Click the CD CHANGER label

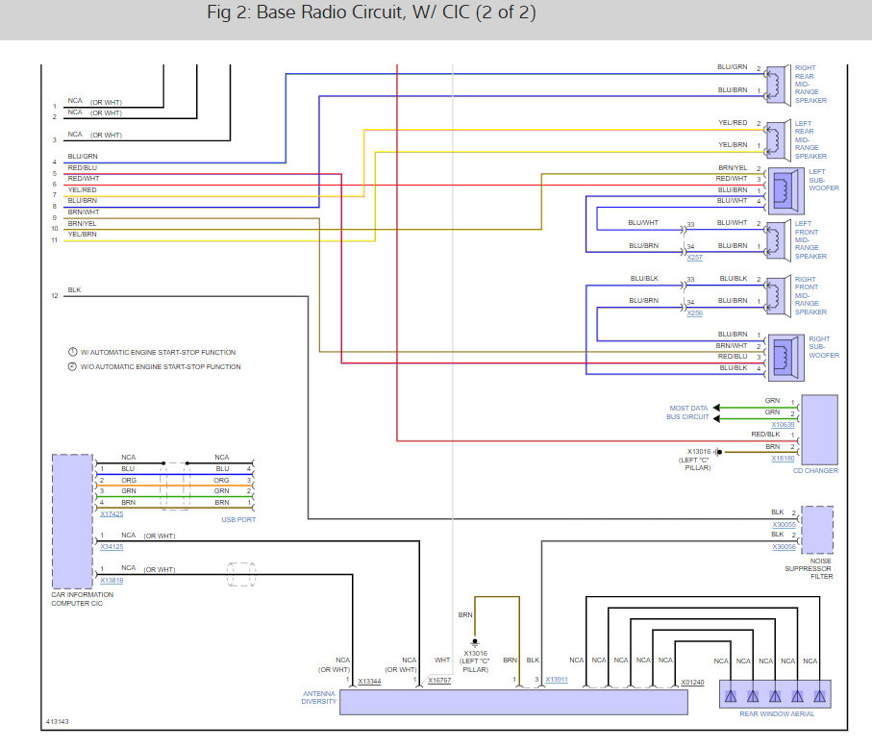pyautogui.click(x=815, y=470)
